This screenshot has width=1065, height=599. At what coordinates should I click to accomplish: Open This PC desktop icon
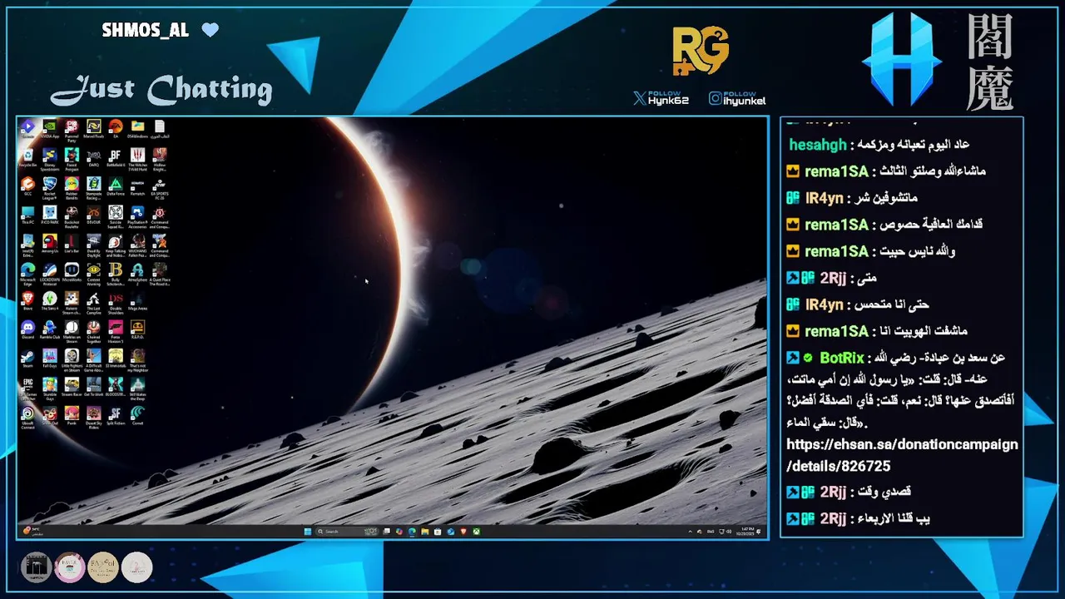[x=27, y=215]
